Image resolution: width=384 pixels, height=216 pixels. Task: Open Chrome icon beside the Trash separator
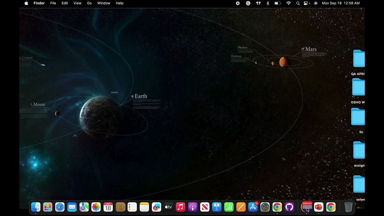coord(331,207)
